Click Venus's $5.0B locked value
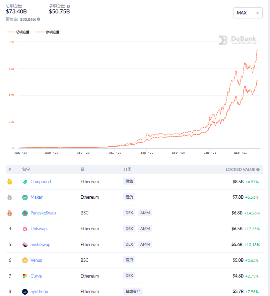The image size is (270, 296). (238, 260)
